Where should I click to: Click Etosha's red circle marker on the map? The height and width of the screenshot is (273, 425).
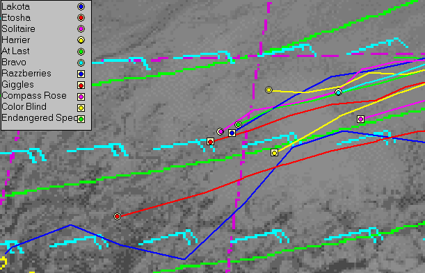point(117,217)
